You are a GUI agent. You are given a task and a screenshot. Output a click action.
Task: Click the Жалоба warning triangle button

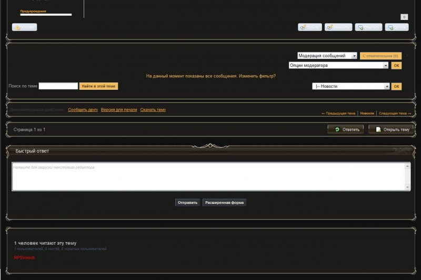click(x=24, y=27)
